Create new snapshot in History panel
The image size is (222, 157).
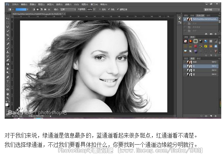pyautogui.click(x=211, y=34)
